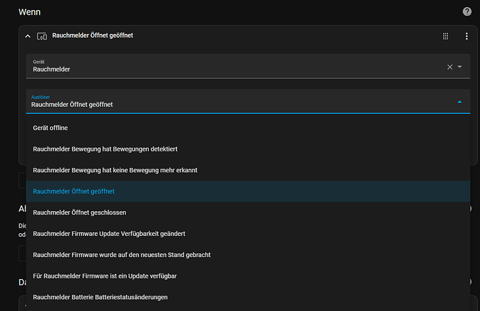
Task: Clear the Gerät field selection
Action: point(449,67)
